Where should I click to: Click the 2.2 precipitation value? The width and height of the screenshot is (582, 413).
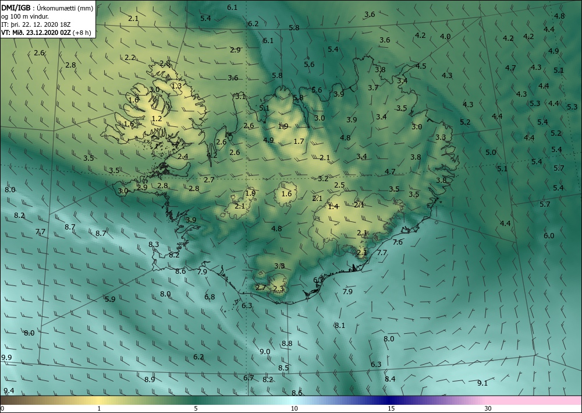tap(130, 58)
